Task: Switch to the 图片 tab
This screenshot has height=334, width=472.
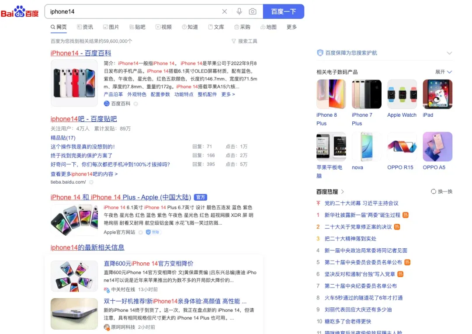Action: tap(111, 27)
